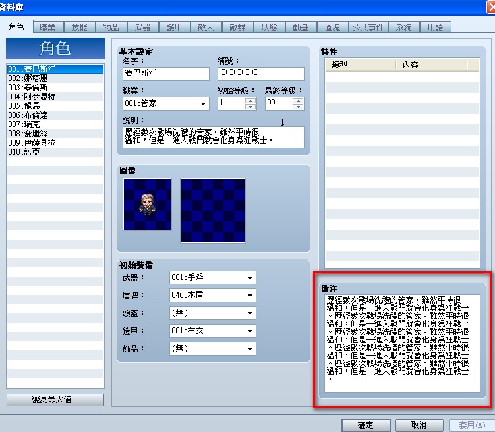495x432 pixels.
Task: Open the 圖塊 tab
Action: click(x=333, y=28)
